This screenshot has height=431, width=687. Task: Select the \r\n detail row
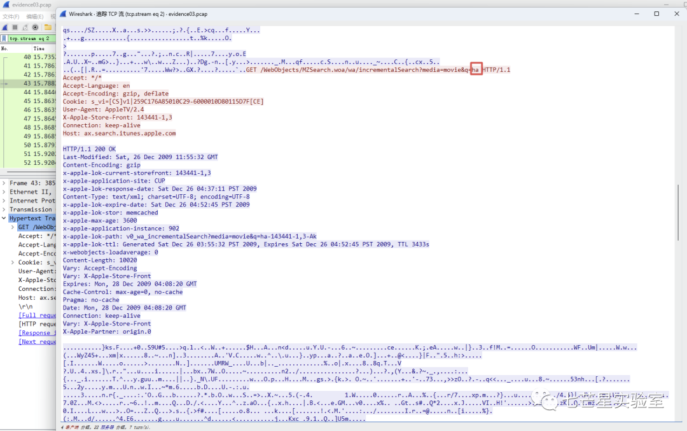25,306
